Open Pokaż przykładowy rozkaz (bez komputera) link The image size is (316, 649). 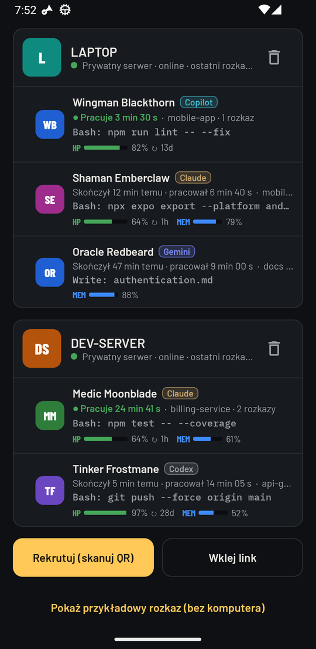(x=158, y=608)
